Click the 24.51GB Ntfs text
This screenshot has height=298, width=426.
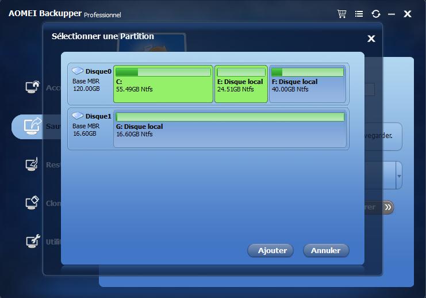click(x=236, y=89)
